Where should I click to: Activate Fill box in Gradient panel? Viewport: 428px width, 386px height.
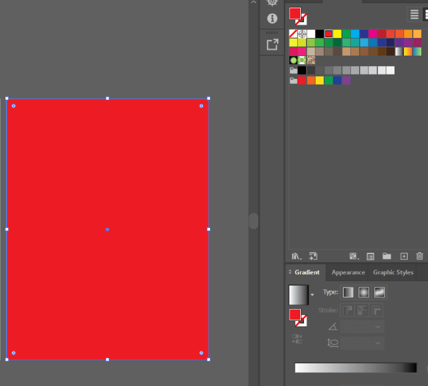[295, 315]
